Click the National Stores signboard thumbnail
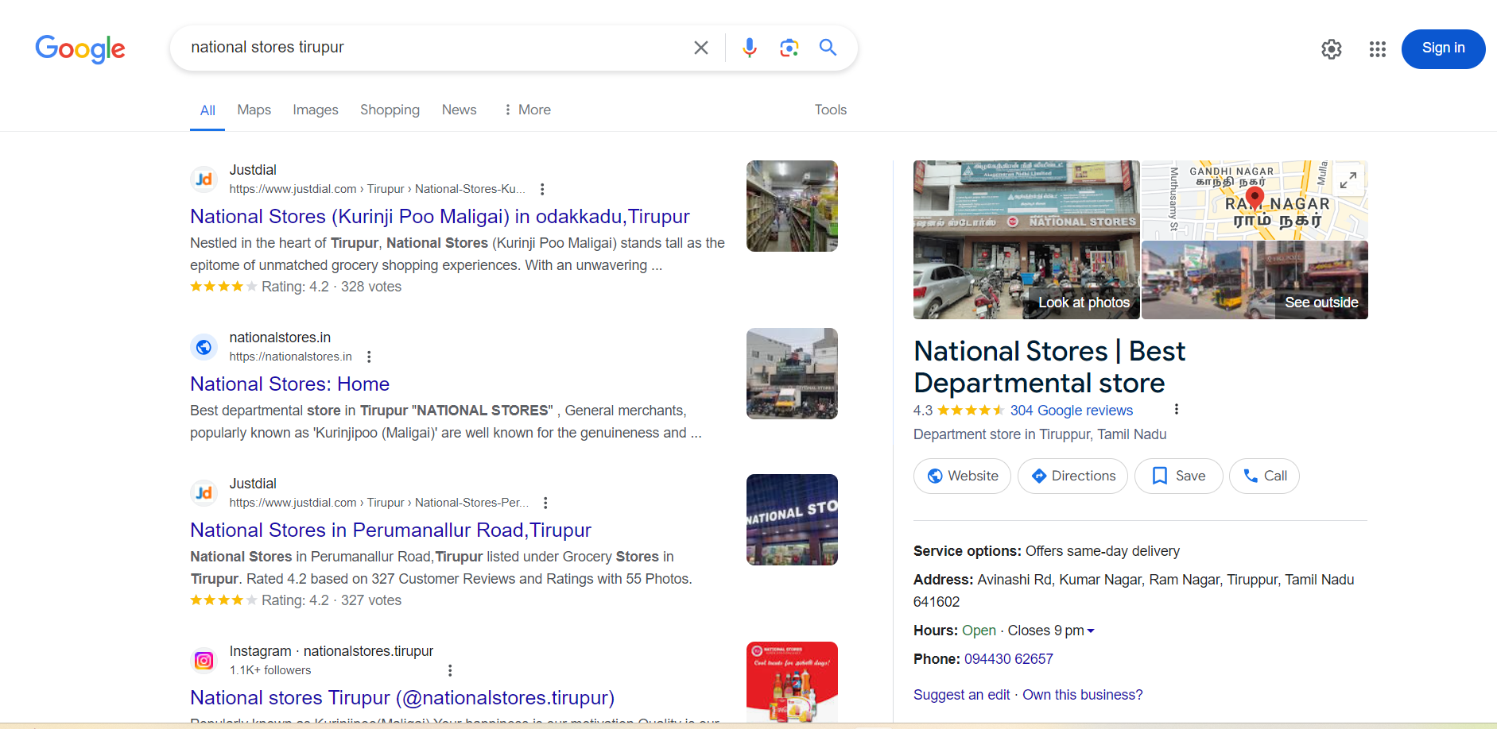This screenshot has width=1497, height=729. click(x=792, y=519)
